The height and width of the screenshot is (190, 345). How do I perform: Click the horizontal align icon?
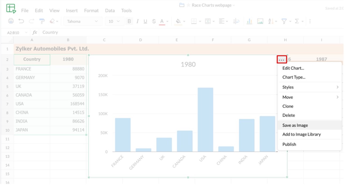[221, 21]
